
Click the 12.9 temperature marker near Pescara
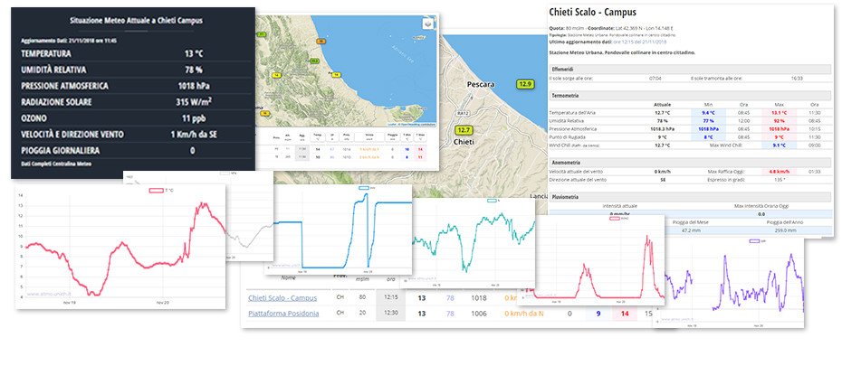525,84
